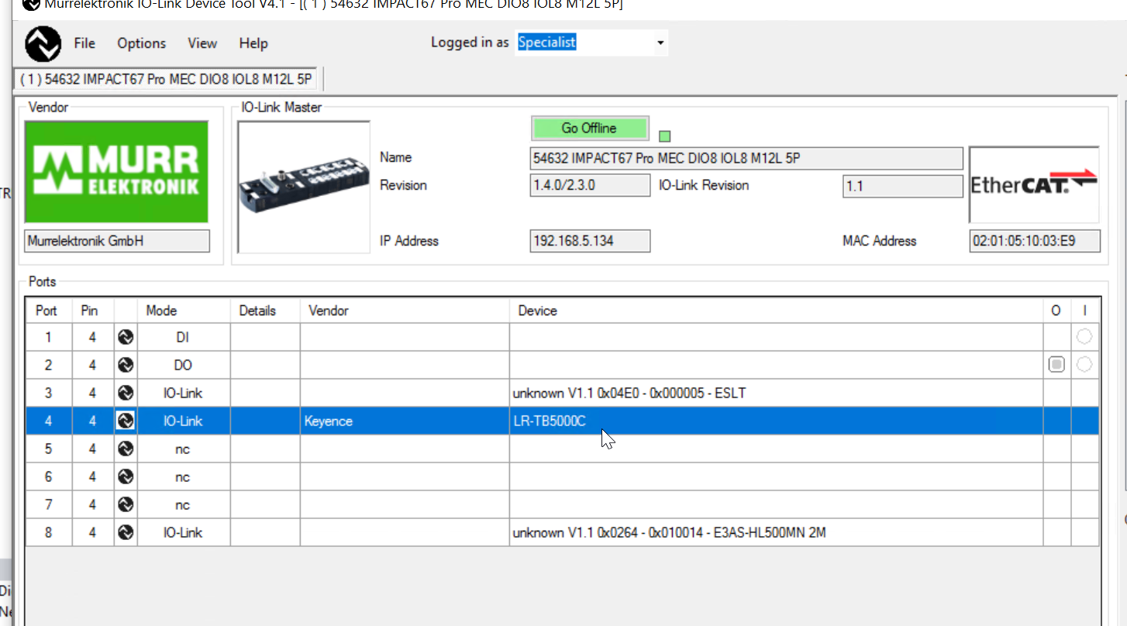
Task: Select the ESLT unknown device on port 3
Action: pyautogui.click(x=776, y=393)
